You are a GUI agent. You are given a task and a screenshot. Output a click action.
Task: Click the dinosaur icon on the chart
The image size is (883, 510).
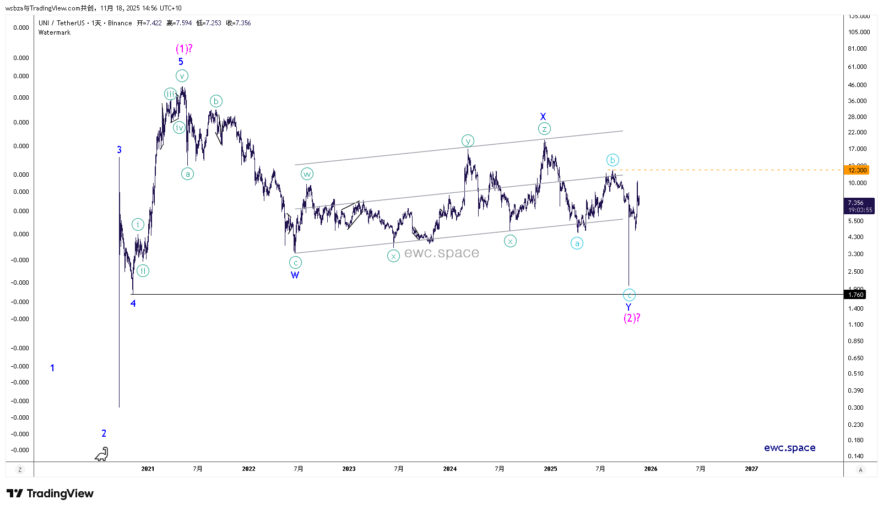pos(102,454)
